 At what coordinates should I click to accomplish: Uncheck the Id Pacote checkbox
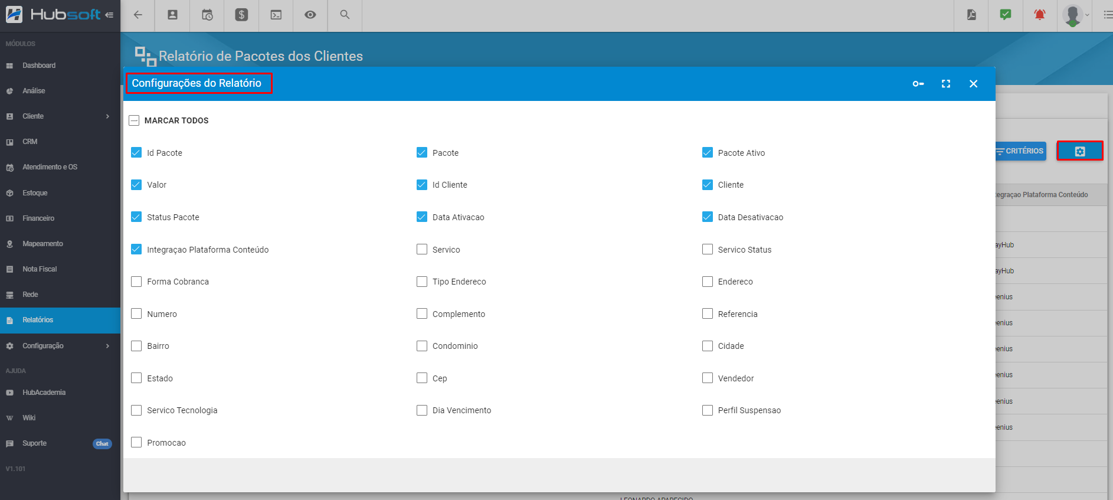coord(136,153)
